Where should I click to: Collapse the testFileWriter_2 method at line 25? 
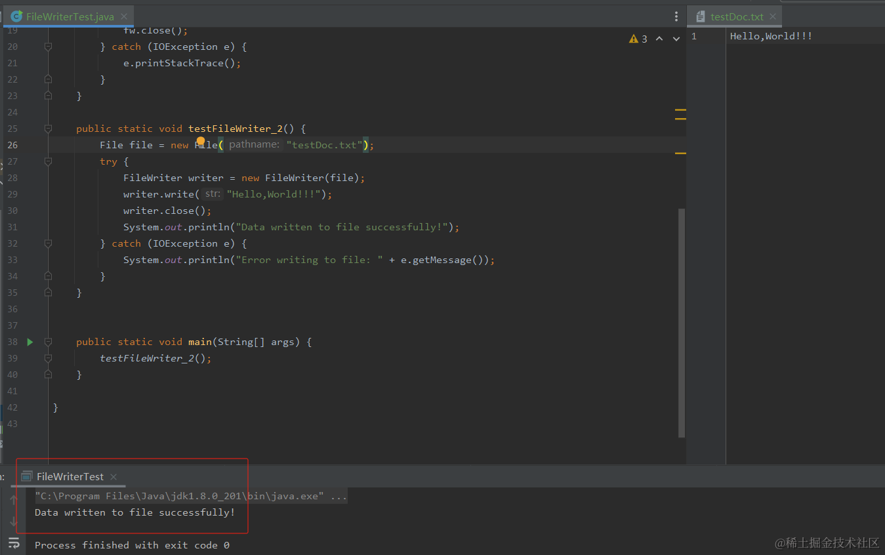[48, 129]
